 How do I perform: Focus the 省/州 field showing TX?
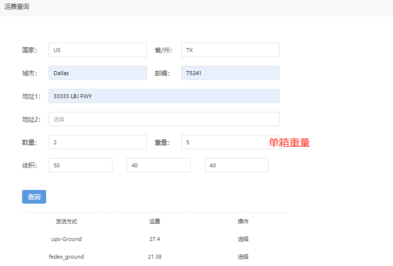click(x=230, y=50)
